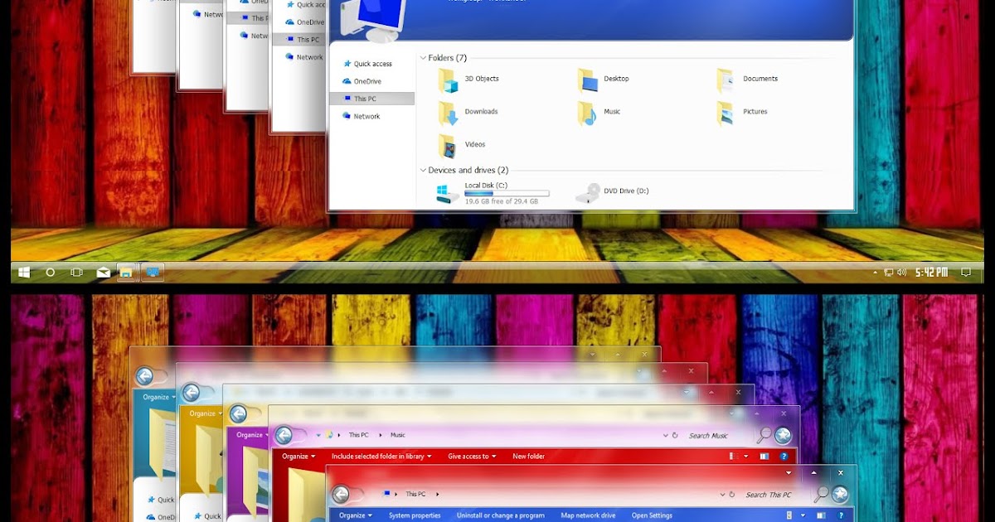
Task: Open the 5:42 PM taskbar clock
Action: point(931,272)
